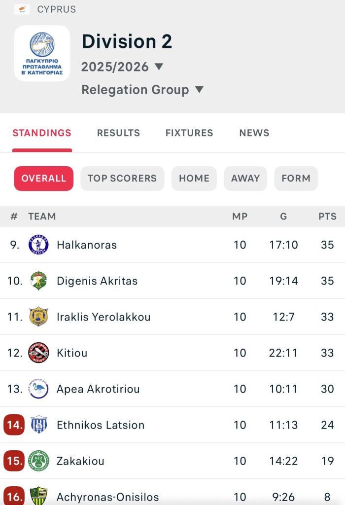Click the Apea Akrotiriou flamingo logo
Screen dimensions: 345x505
[38, 389]
